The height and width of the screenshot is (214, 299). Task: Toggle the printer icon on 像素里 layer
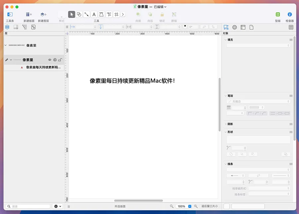pyautogui.click(x=55, y=60)
